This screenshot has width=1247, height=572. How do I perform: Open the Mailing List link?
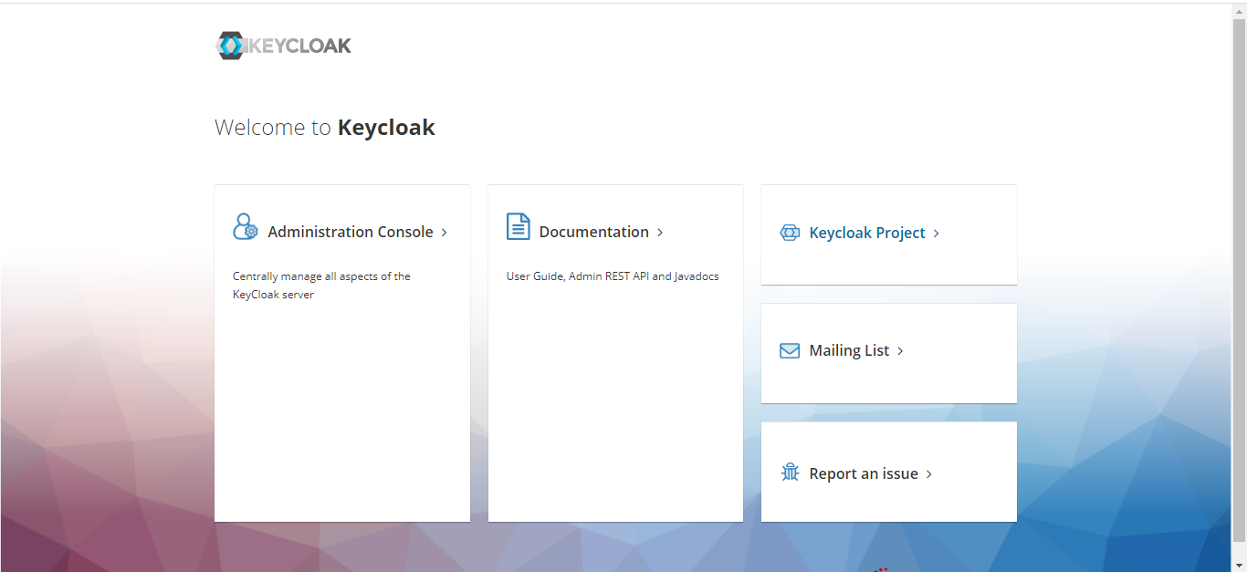coord(849,350)
